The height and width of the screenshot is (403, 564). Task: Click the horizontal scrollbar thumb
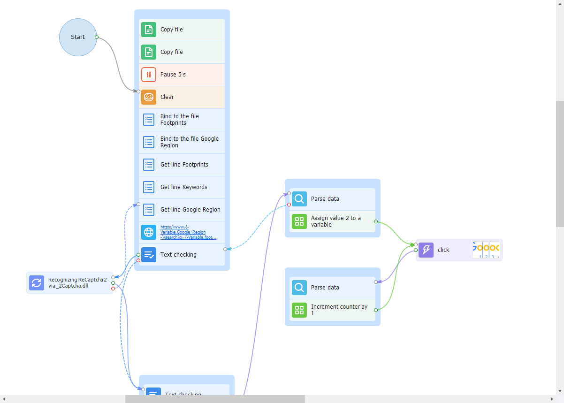coord(215,399)
